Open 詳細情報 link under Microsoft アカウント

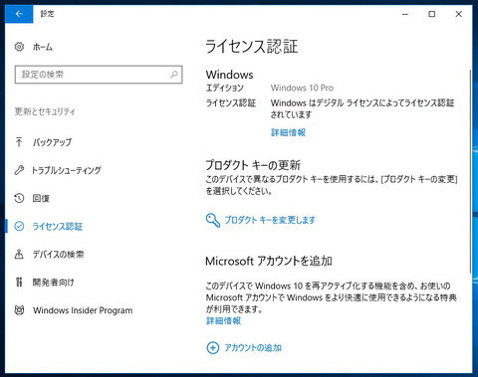pos(223,320)
